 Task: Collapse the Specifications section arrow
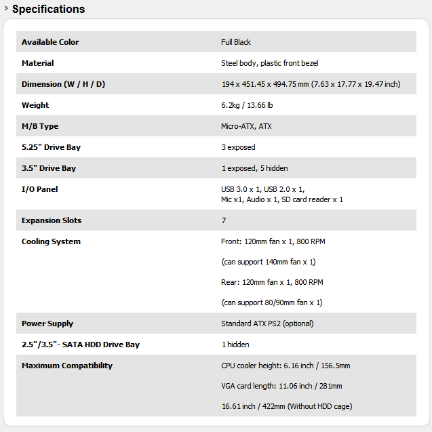(x=6, y=8)
